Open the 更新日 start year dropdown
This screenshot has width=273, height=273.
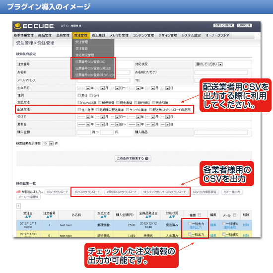[x=83, y=124]
